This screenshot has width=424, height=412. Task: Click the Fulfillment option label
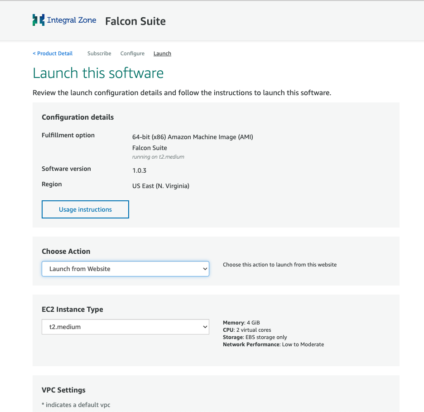pyautogui.click(x=68, y=135)
